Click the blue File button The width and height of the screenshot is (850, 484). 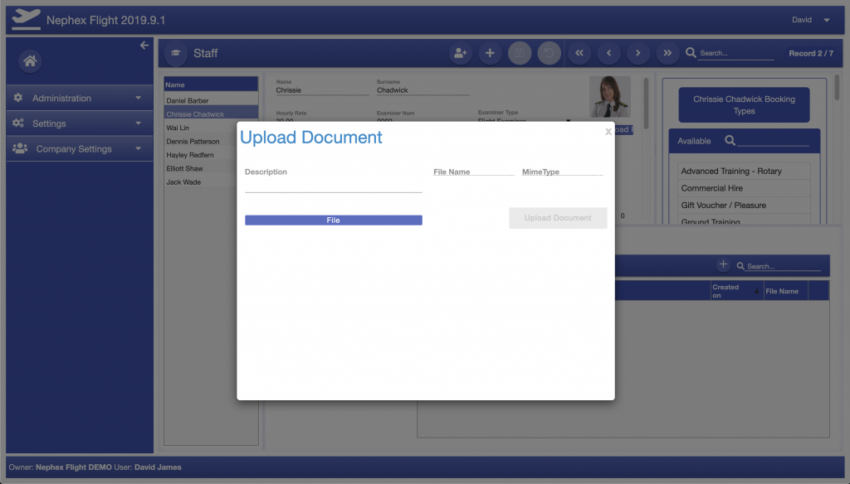click(334, 220)
